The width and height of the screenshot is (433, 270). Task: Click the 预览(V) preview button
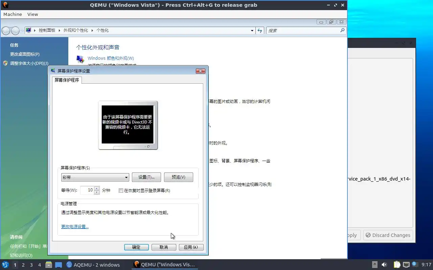click(178, 177)
